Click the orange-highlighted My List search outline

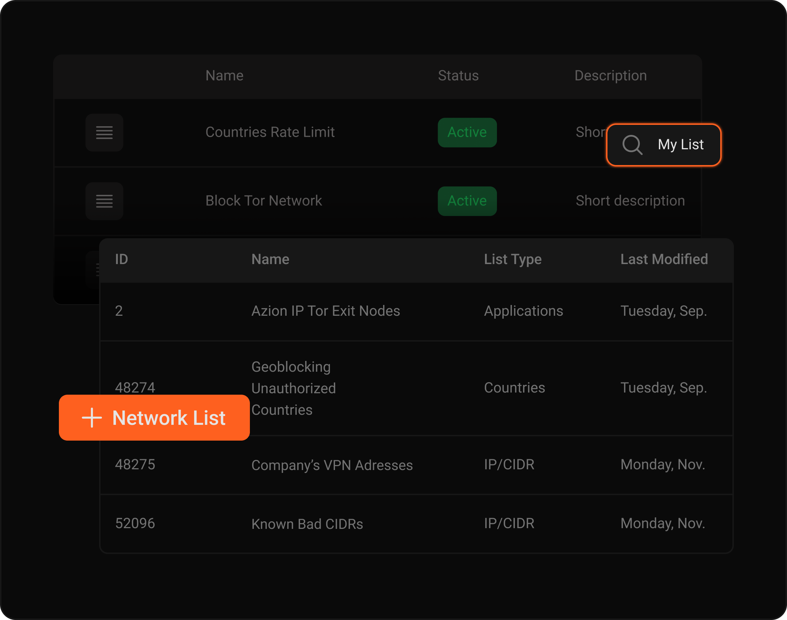click(x=663, y=145)
